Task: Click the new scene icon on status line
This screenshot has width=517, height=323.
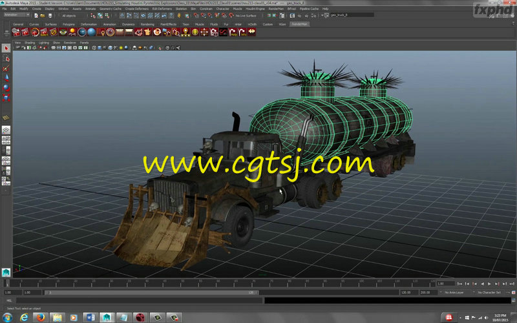Action: click(36, 16)
